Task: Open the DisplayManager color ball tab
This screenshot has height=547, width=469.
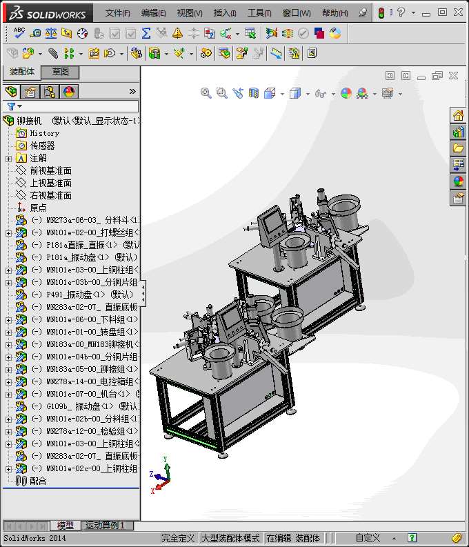Action: 69,92
